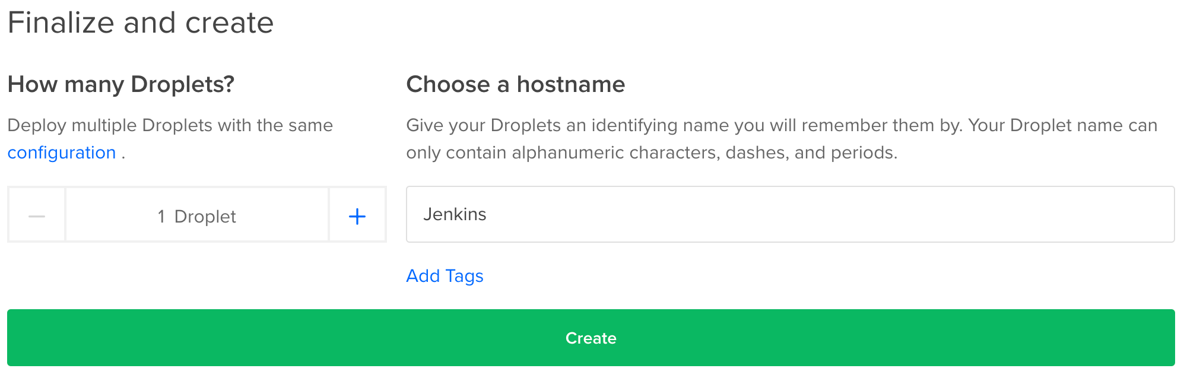Click the green Create button

(591, 338)
